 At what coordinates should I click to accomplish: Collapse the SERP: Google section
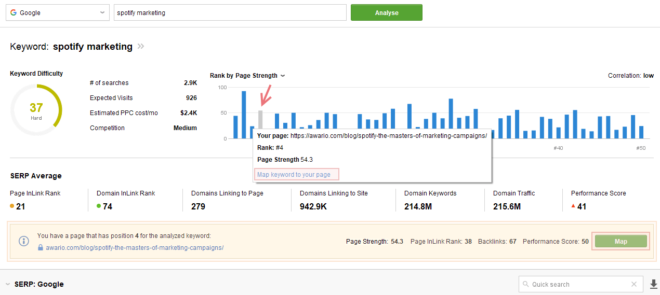(8, 284)
